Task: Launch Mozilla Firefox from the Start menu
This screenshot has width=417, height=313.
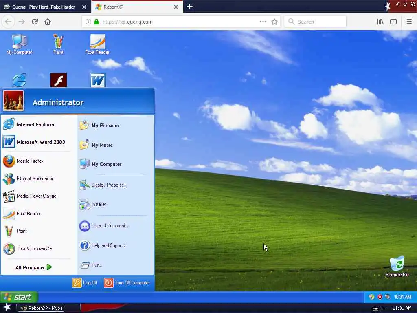Action: click(39, 161)
